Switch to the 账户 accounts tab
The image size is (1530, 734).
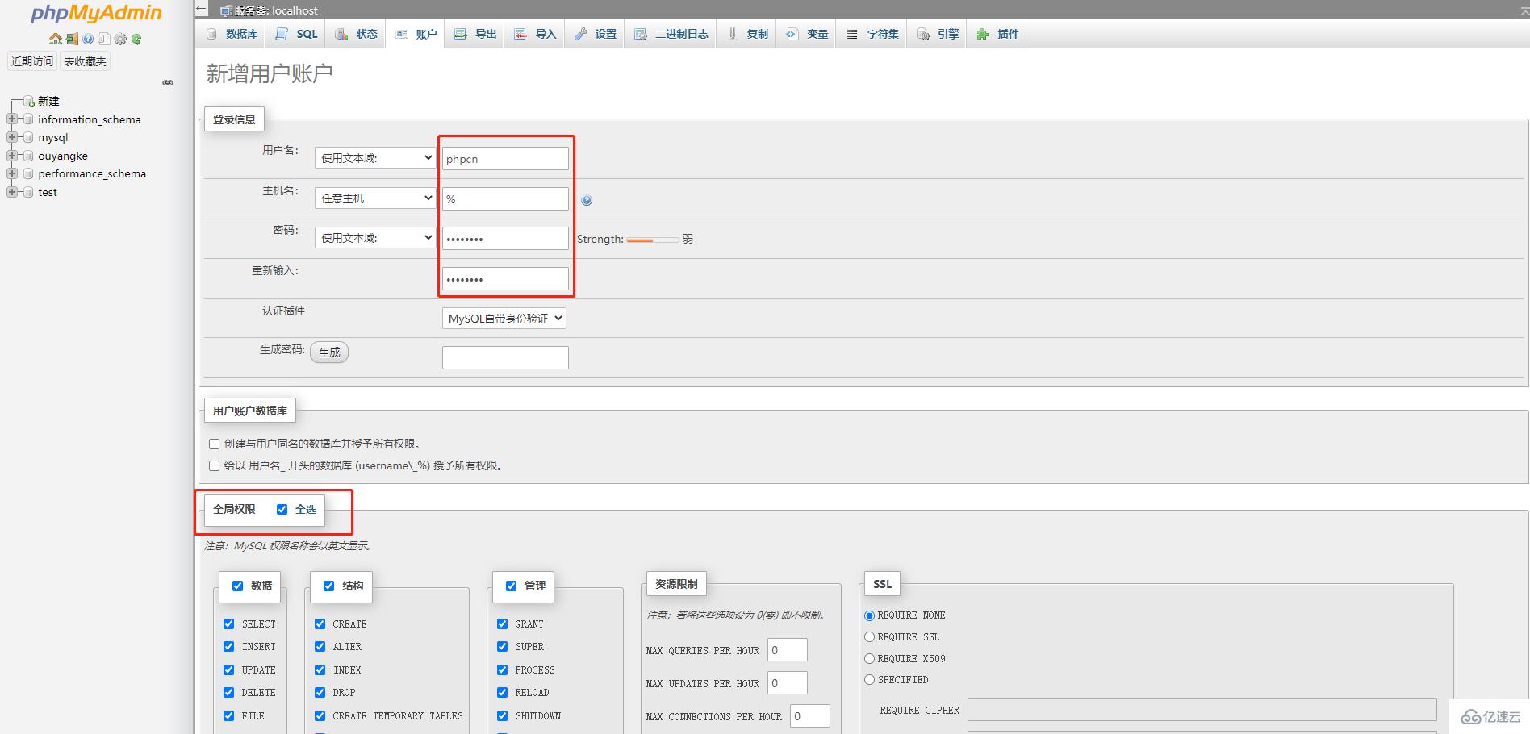pyautogui.click(x=416, y=34)
